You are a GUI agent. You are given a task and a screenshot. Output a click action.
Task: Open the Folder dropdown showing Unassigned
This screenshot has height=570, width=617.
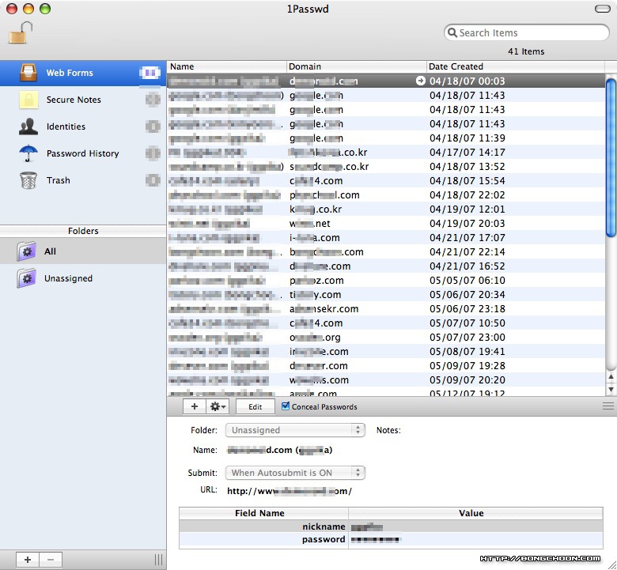click(x=295, y=430)
